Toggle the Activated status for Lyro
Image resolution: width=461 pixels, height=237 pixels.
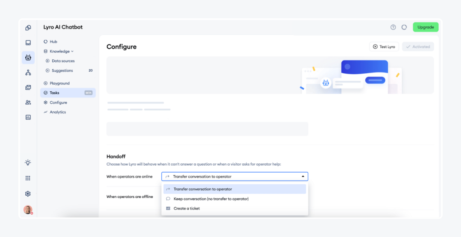[418, 46]
